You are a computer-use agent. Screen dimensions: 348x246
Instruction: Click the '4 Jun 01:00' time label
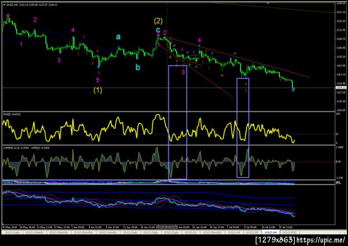tap(95, 227)
